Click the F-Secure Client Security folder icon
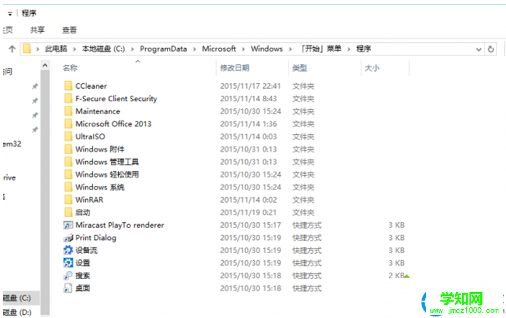506x318 pixels. (x=68, y=98)
